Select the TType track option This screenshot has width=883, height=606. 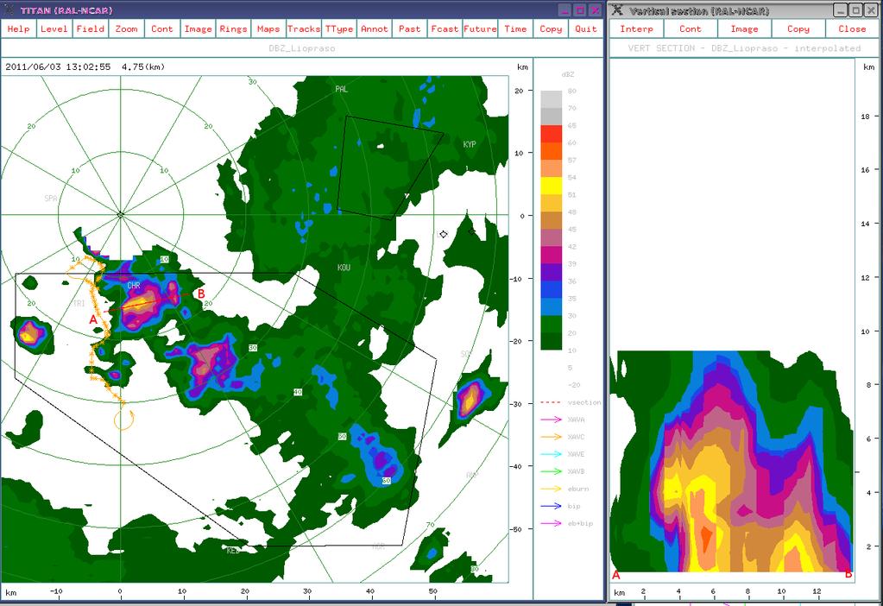339,28
